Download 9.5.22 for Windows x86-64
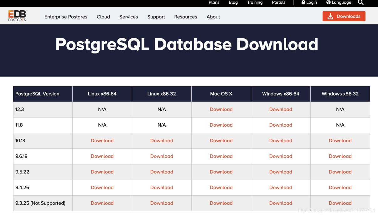Screen dimensions: 378x216 pyautogui.click(x=281, y=172)
